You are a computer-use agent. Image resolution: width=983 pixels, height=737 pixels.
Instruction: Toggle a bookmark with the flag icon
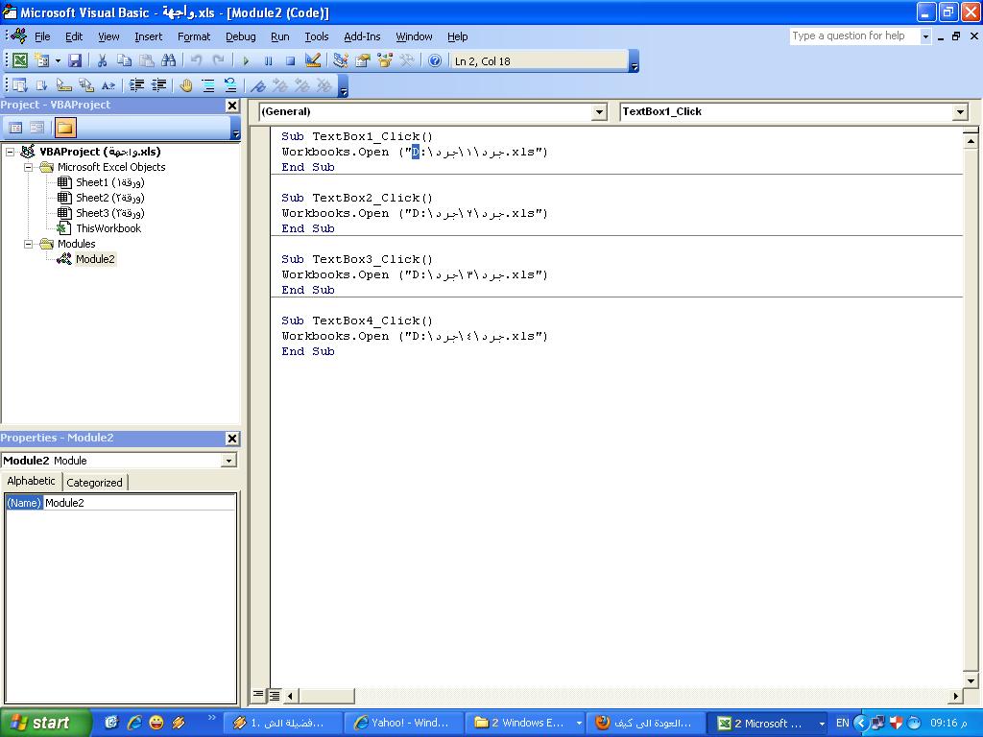point(257,85)
